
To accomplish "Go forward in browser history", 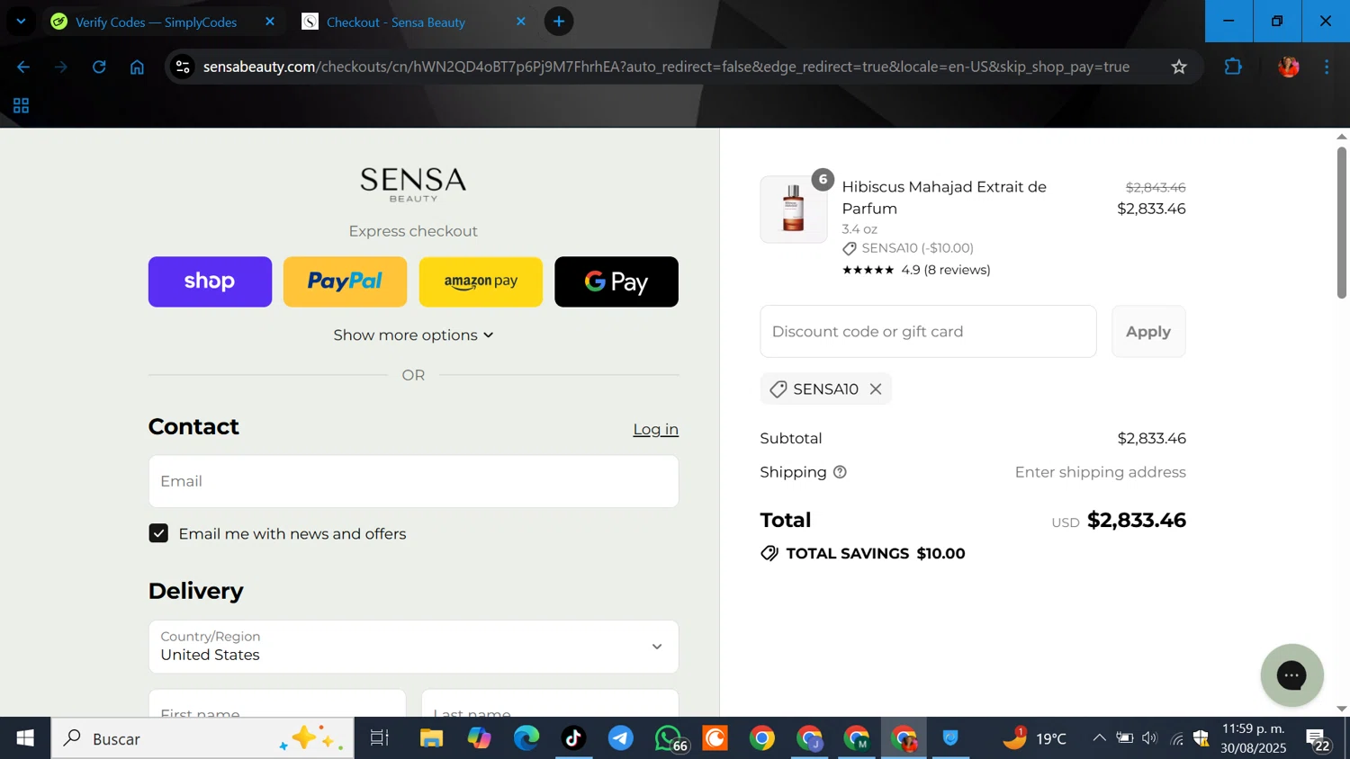I will click(61, 67).
